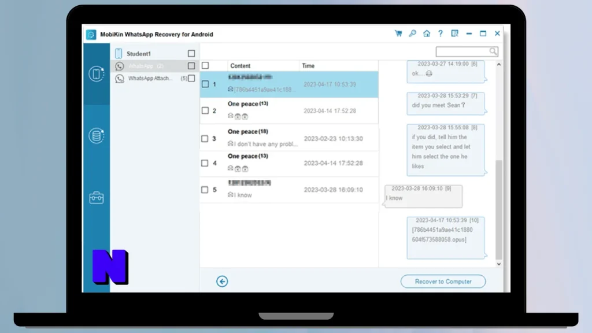This screenshot has height=333, width=592.
Task: Select the database backup sidebar icon
Action: click(97, 135)
